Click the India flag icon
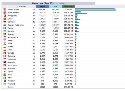The width and height of the screenshot is (125, 91). [5, 44]
